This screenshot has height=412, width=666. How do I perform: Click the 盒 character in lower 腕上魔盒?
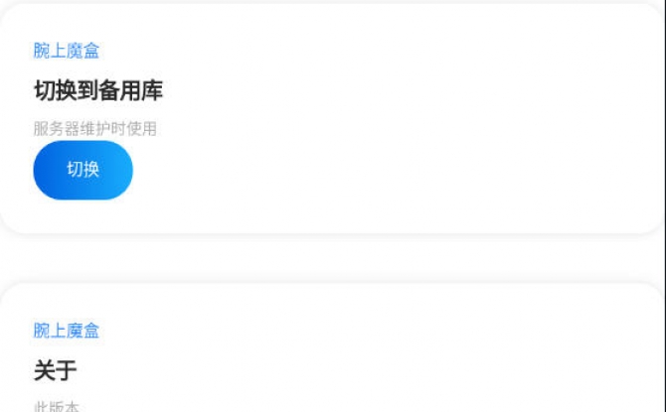tap(91, 331)
